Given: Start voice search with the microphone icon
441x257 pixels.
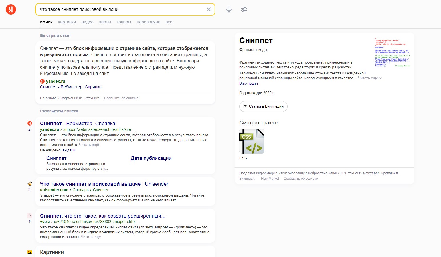Looking at the screenshot, I should click(229, 9).
